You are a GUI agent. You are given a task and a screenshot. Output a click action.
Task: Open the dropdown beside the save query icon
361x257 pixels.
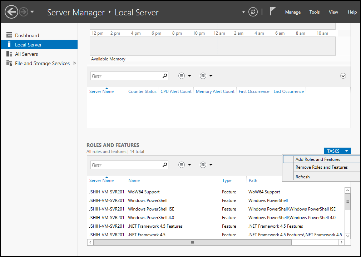coord(210,164)
